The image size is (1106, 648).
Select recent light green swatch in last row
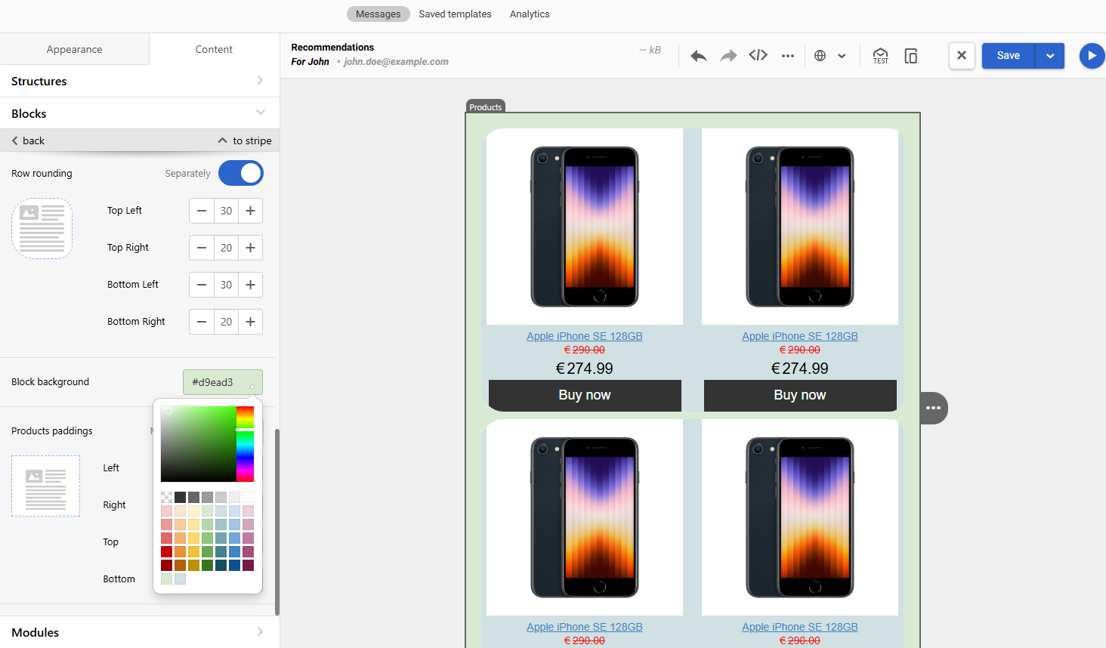(166, 579)
